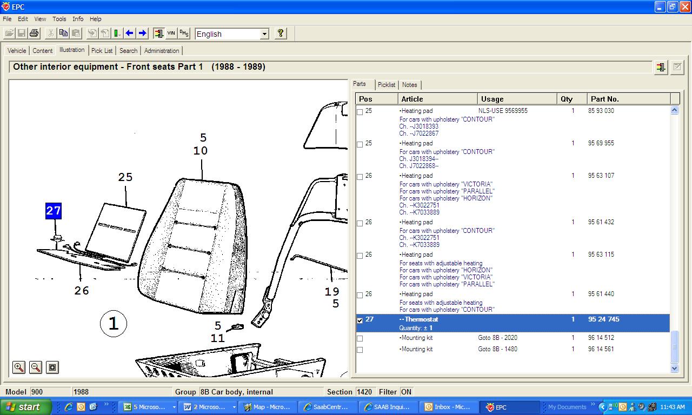Switch to the Pick List tab
The width and height of the screenshot is (692, 415).
point(102,51)
